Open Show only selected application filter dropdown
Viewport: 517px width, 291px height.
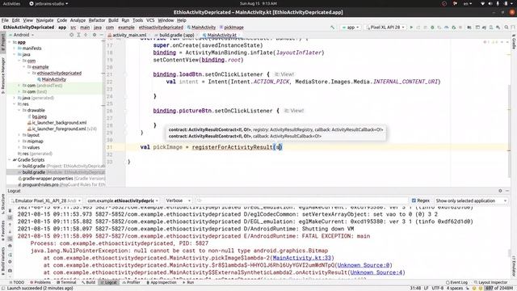471,200
